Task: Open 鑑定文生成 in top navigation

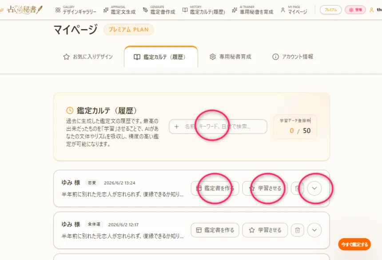Action: pos(119,10)
